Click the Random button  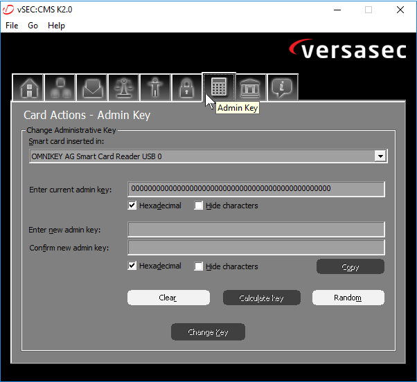(x=348, y=298)
